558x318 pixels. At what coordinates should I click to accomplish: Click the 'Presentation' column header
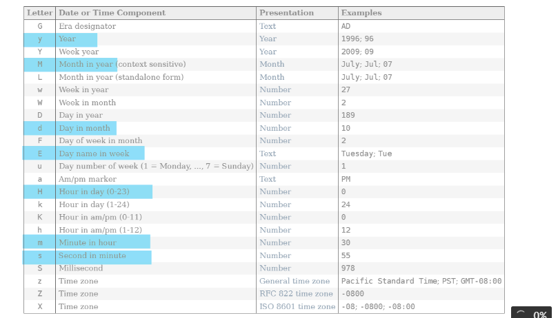[x=286, y=13]
